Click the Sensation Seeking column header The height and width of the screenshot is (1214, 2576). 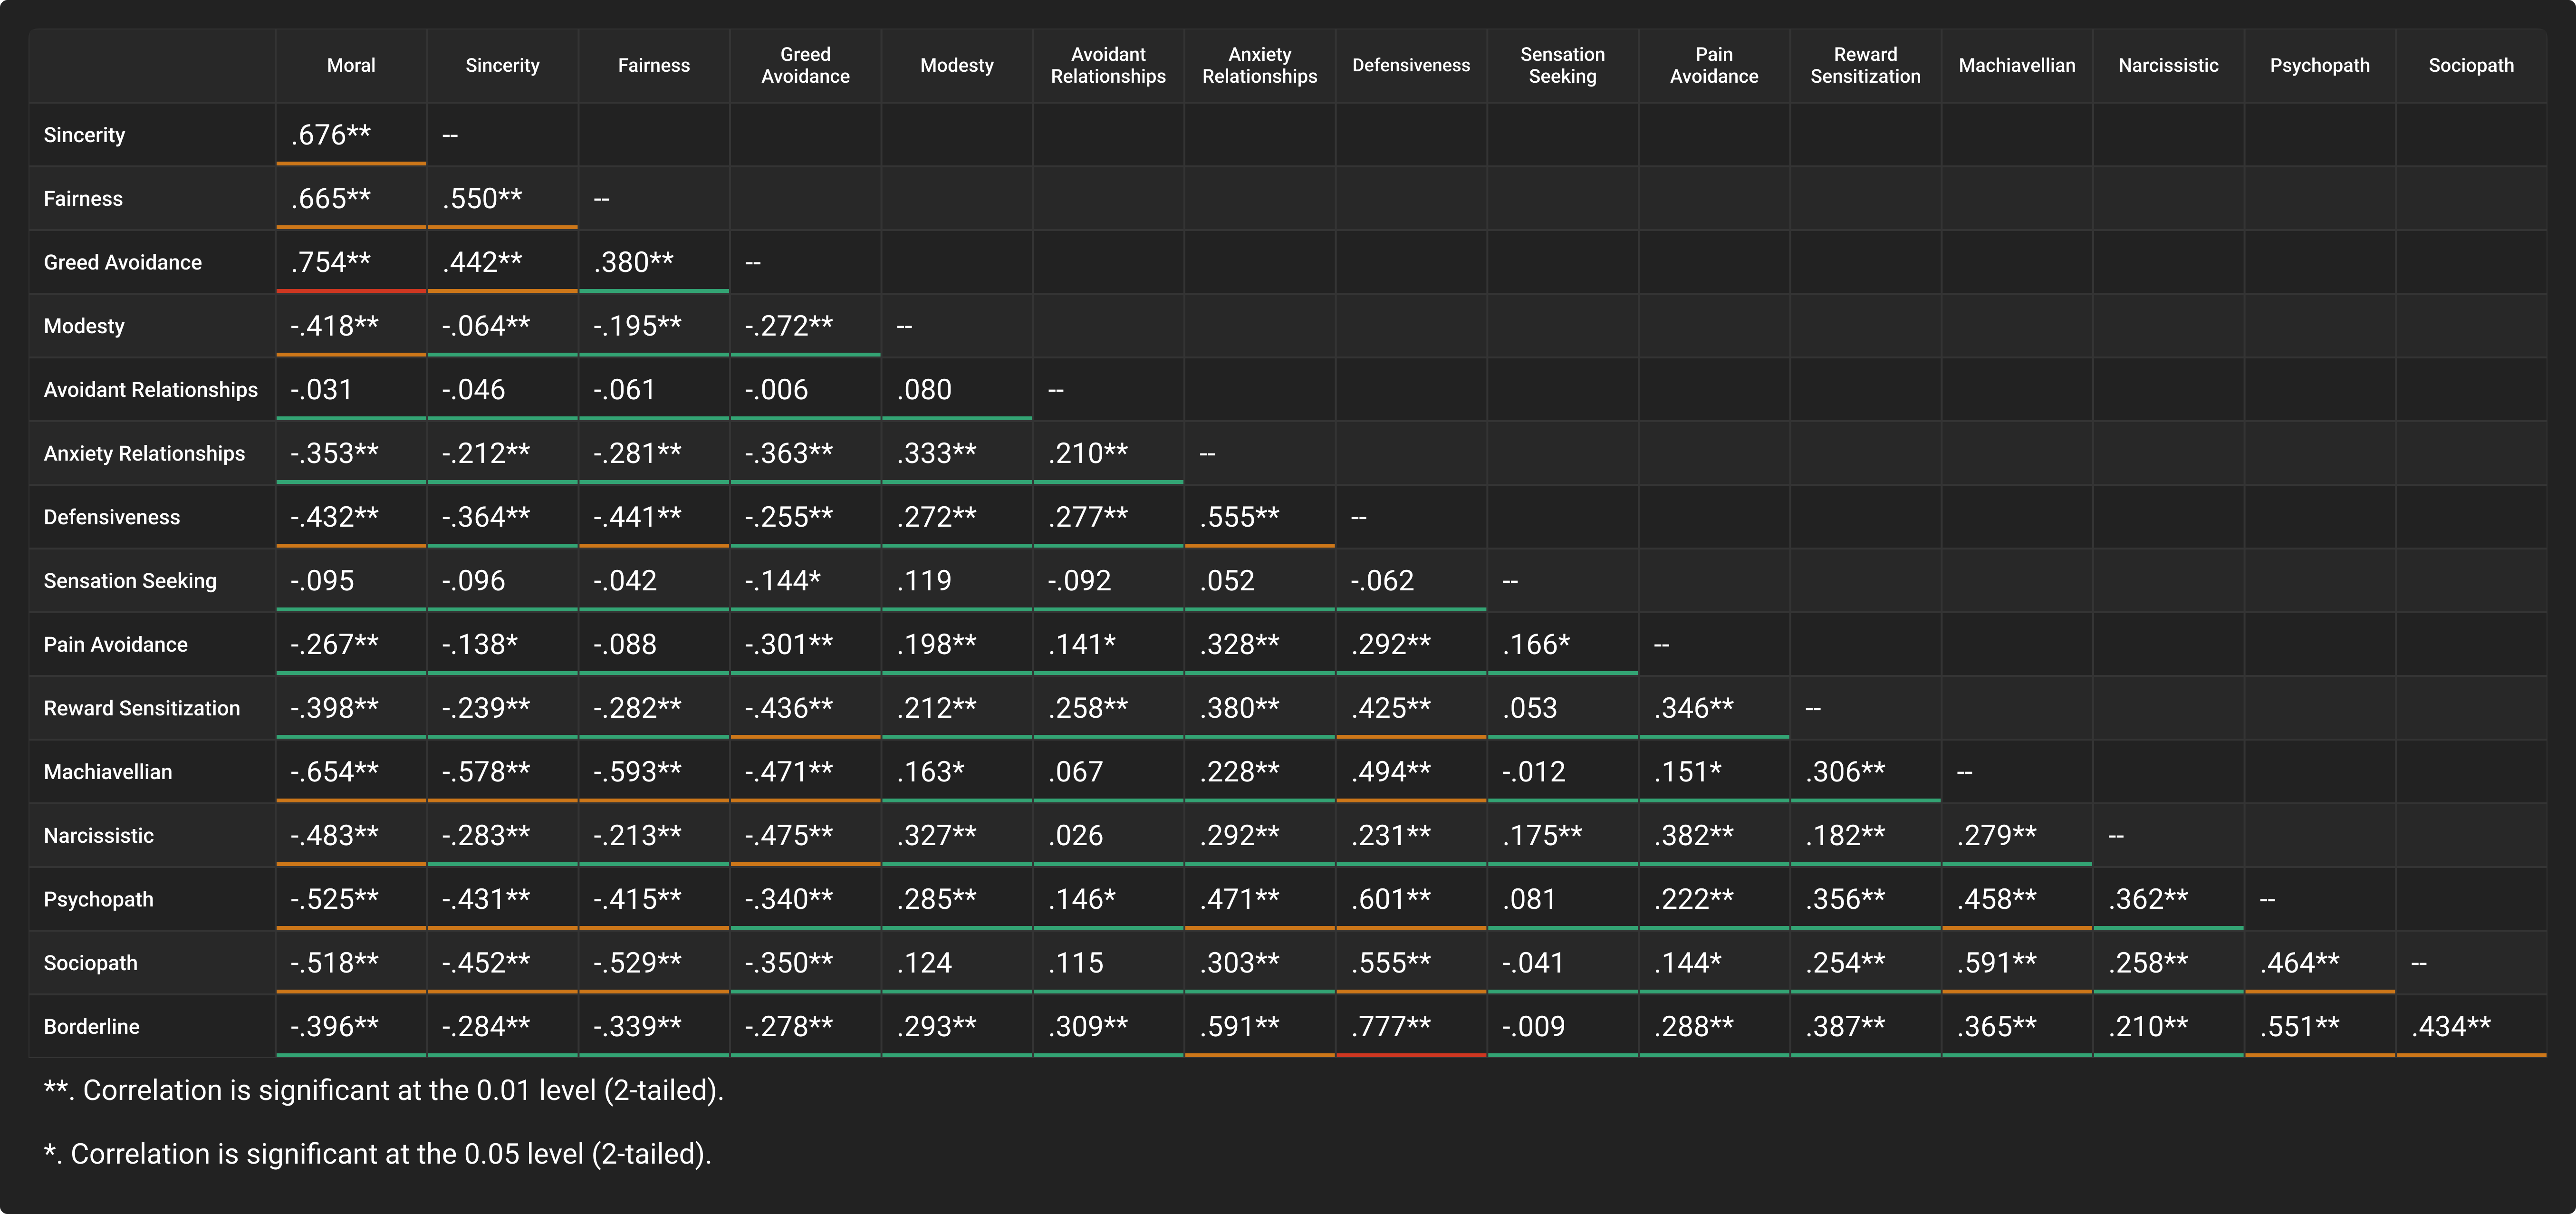pyautogui.click(x=1563, y=65)
